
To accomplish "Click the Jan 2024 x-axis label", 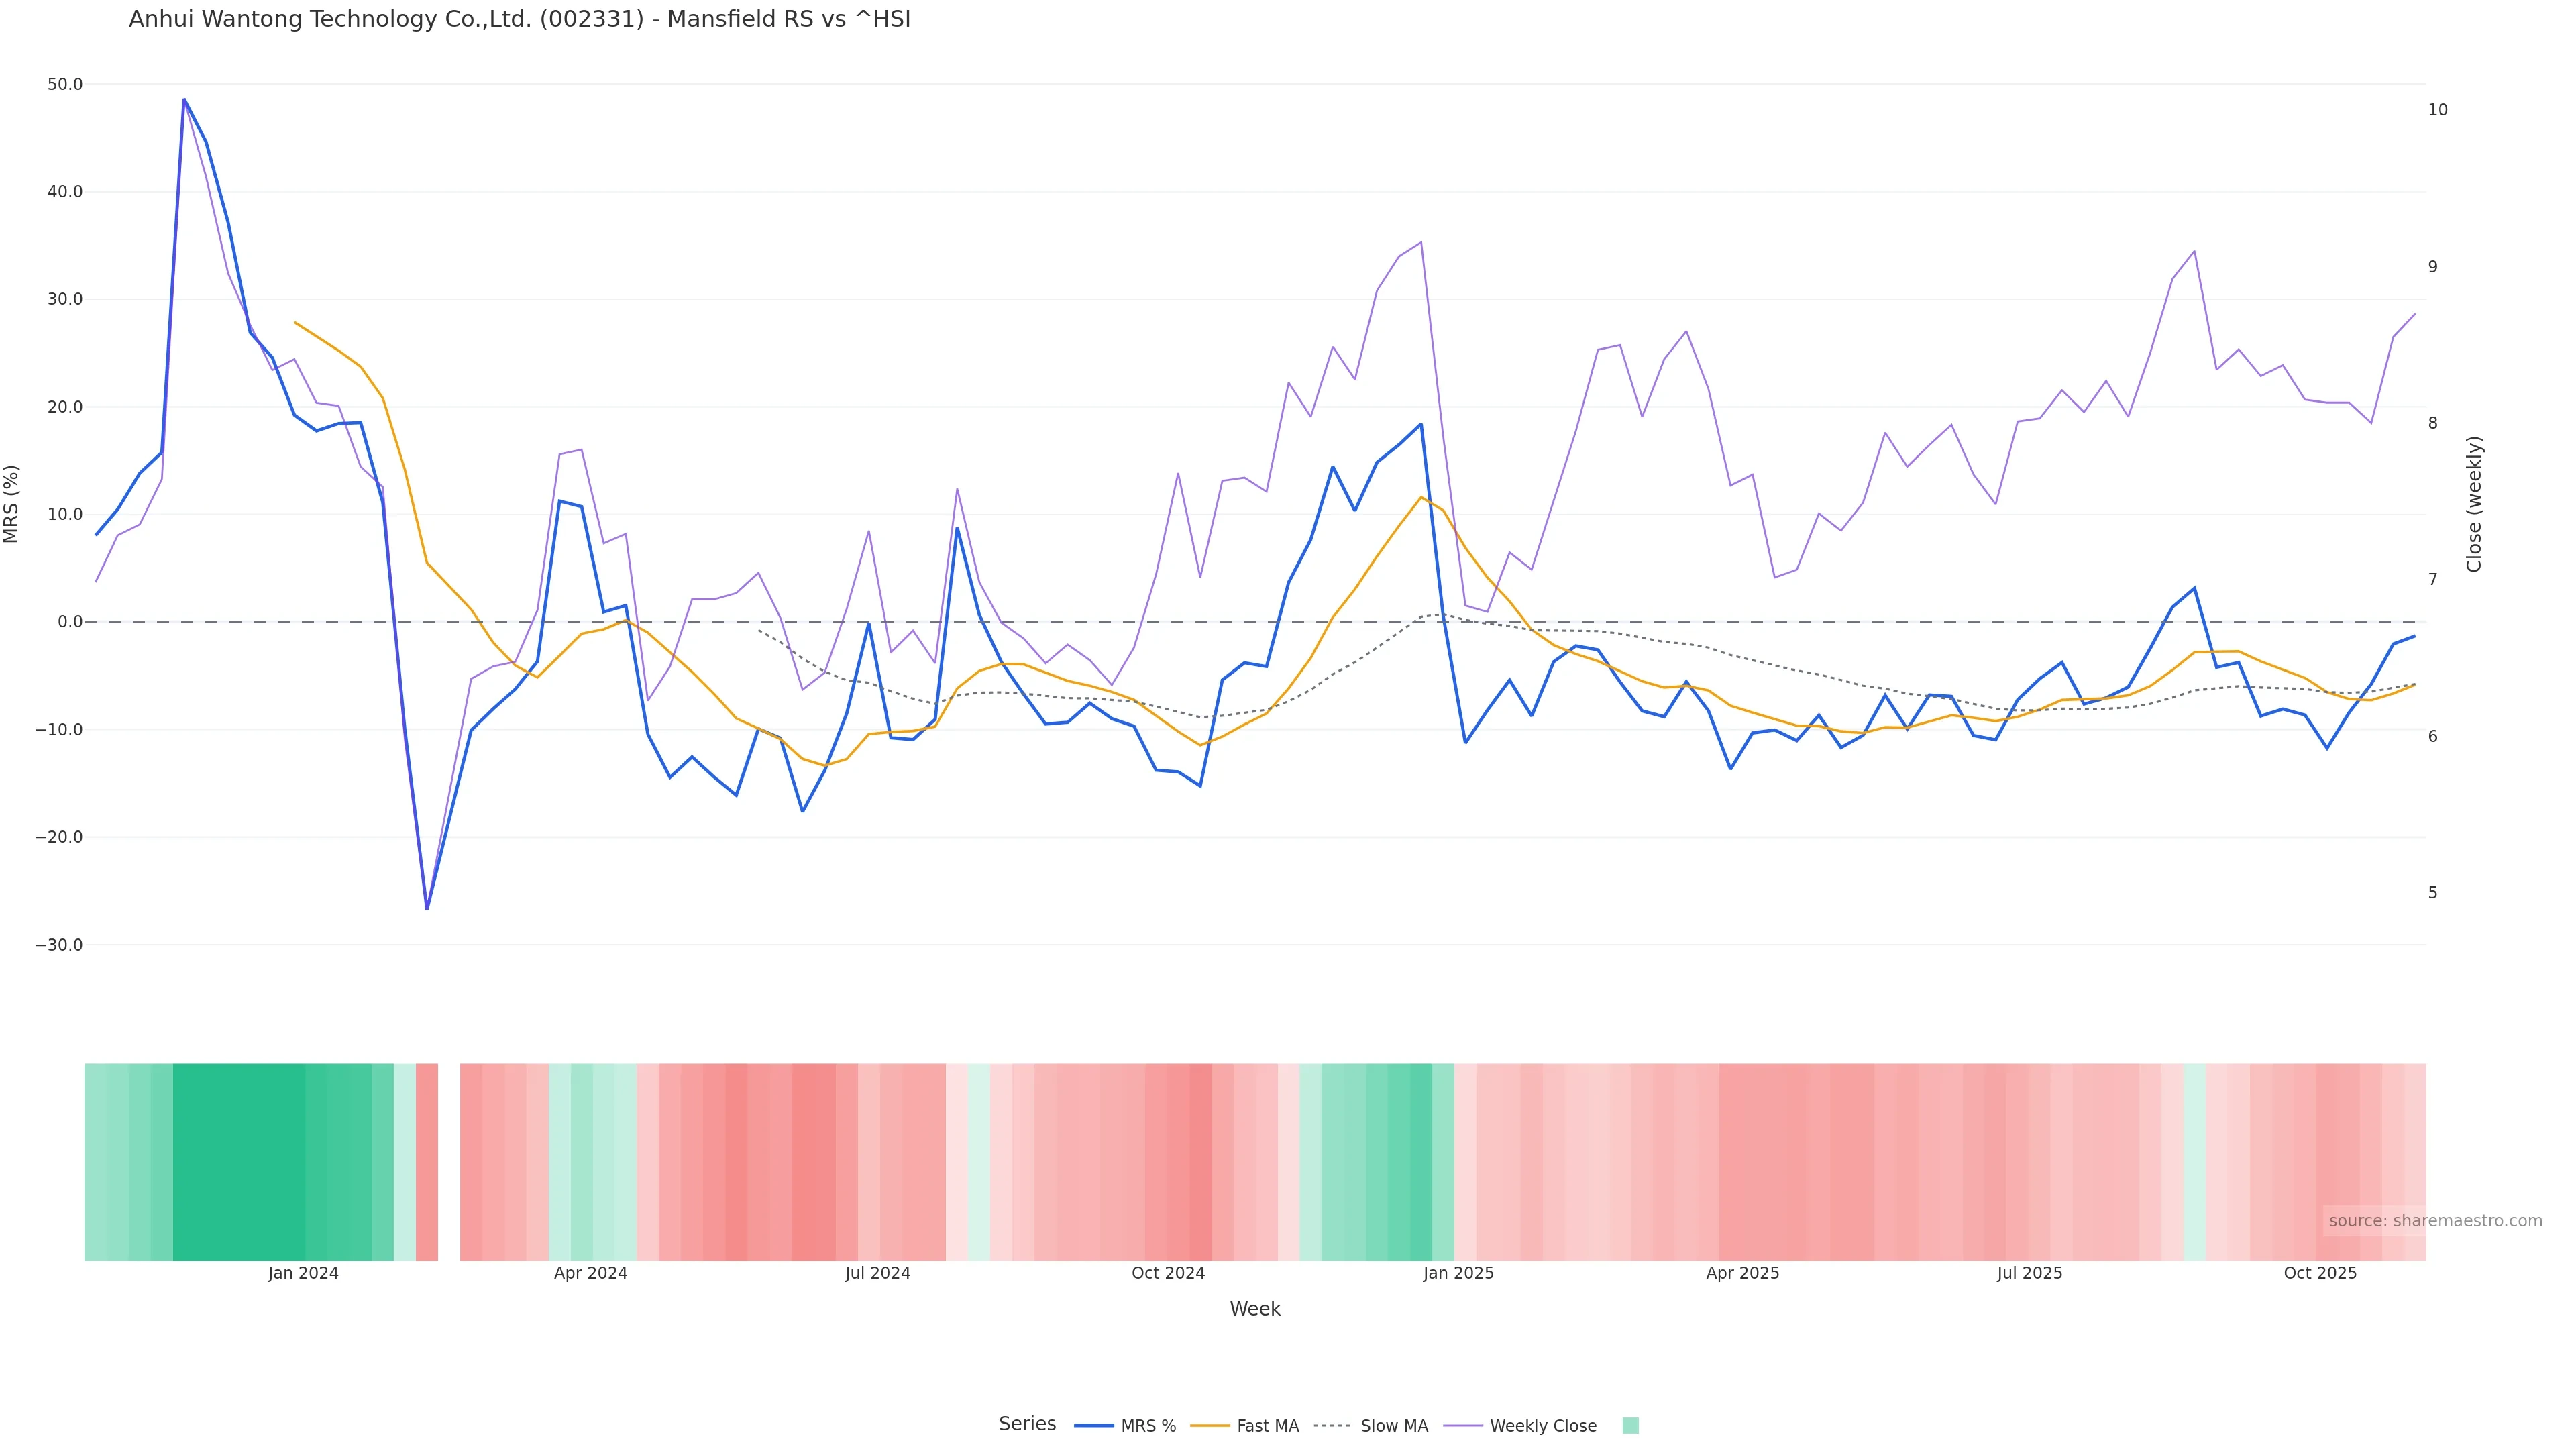I will pyautogui.click(x=303, y=1273).
